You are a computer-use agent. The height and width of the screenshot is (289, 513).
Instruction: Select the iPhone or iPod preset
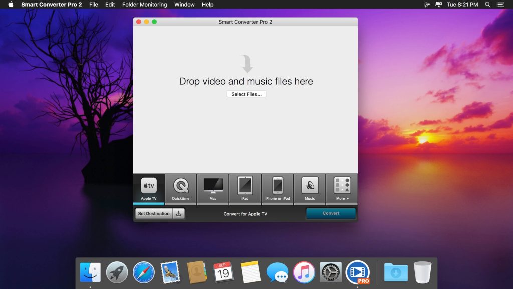[x=277, y=188]
